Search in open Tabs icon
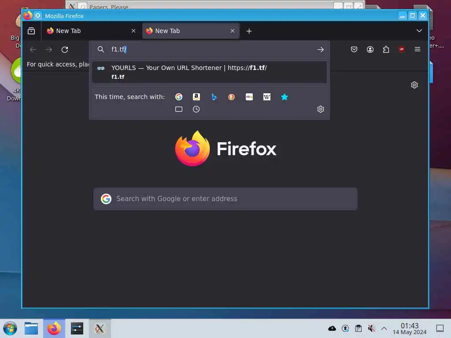Screen dimensions: 451x338 click(x=179, y=109)
